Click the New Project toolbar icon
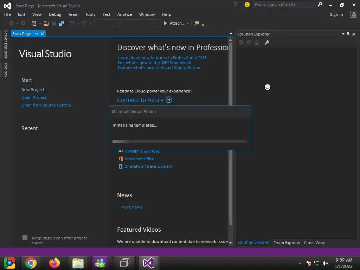The image size is (360, 270). point(34,23)
